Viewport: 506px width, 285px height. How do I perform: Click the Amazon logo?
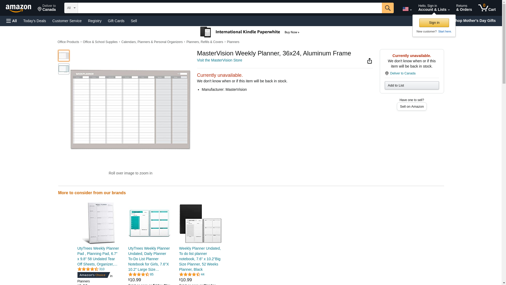(x=18, y=8)
